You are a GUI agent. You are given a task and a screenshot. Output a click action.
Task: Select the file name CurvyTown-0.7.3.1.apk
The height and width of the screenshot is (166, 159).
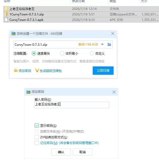tap(26, 20)
